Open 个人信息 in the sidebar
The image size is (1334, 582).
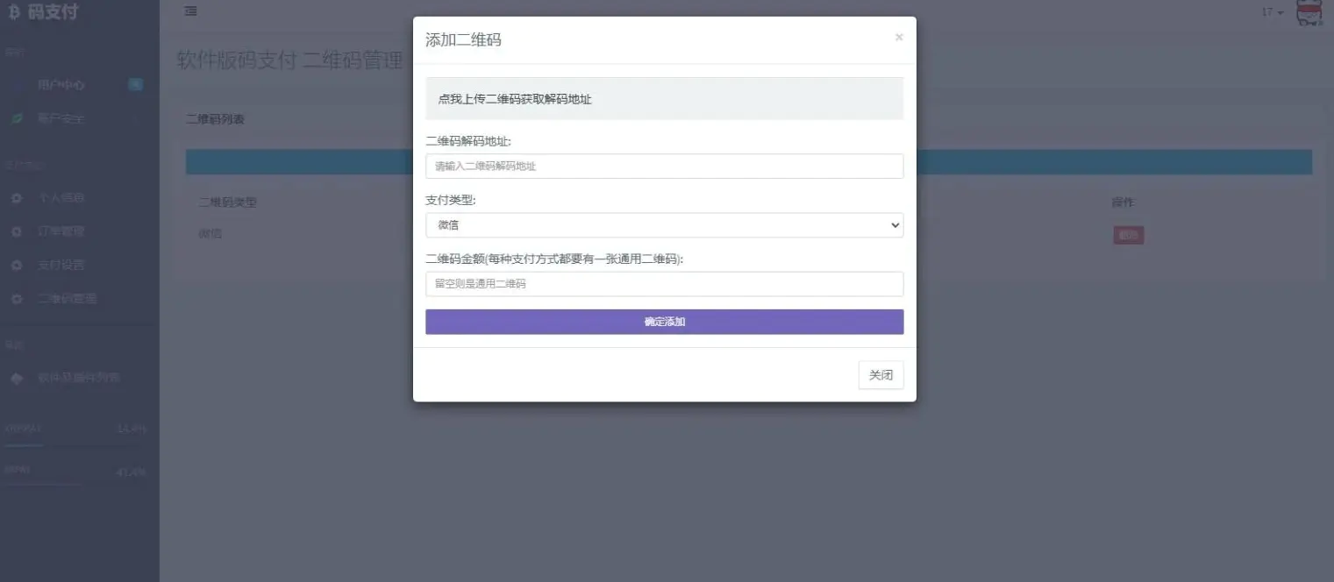[61, 198]
